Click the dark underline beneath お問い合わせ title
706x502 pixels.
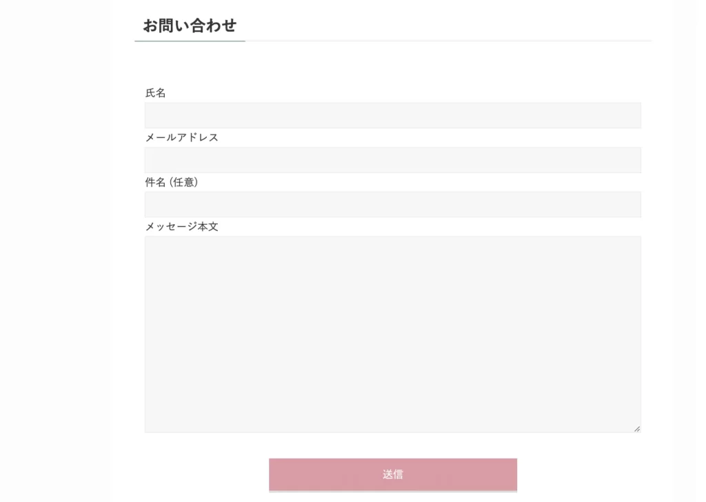click(x=190, y=41)
